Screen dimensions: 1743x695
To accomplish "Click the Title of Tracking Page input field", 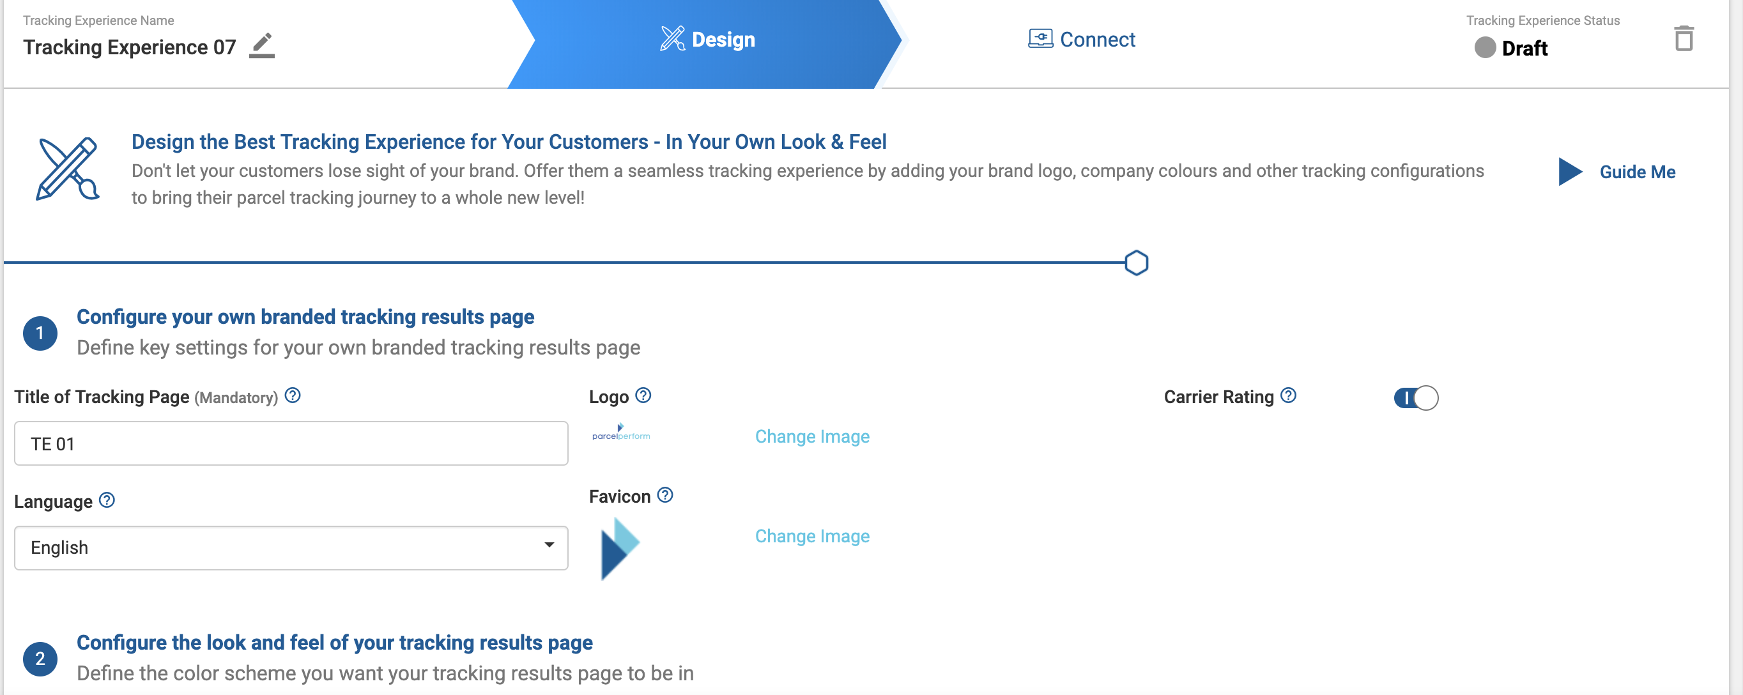I will [291, 443].
